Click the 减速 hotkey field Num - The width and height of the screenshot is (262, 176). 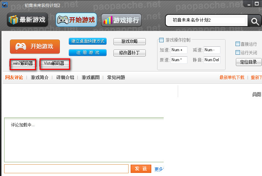pyautogui.click(x=212, y=50)
